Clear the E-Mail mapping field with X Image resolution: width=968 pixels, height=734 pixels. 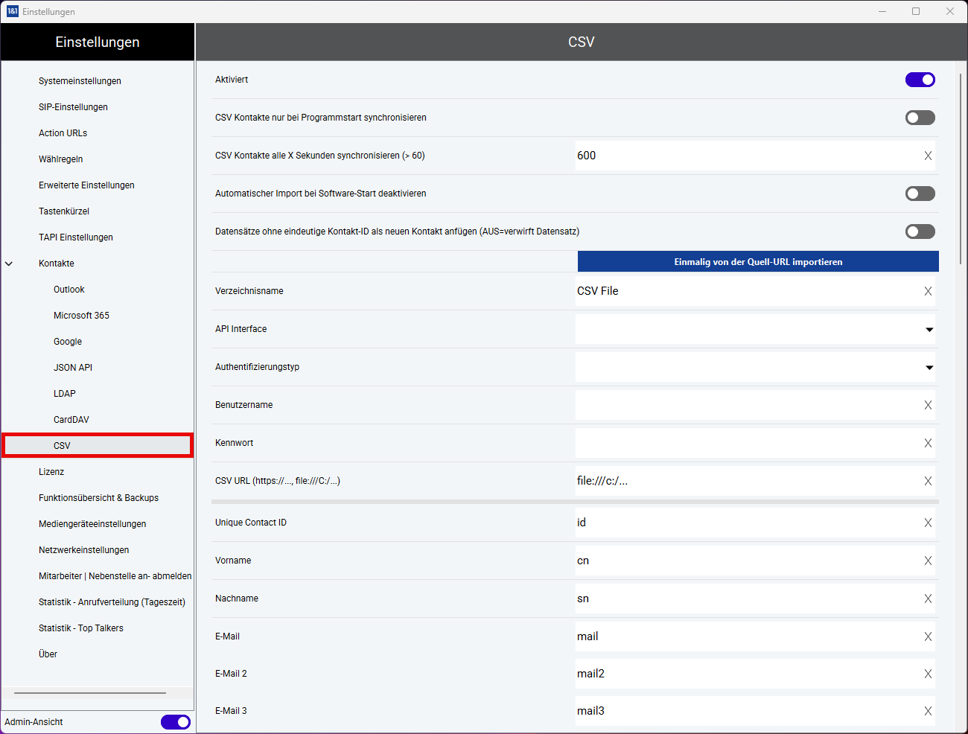click(x=928, y=636)
